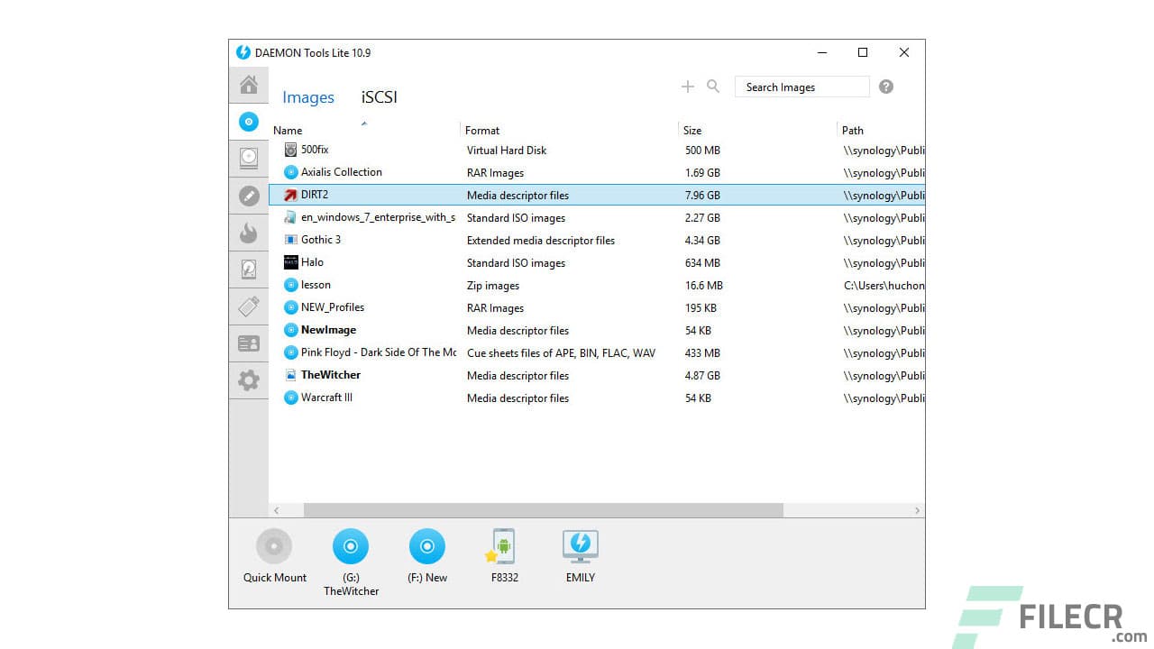The width and height of the screenshot is (1154, 649).
Task: Switch to the iSCSI tab
Action: click(378, 97)
